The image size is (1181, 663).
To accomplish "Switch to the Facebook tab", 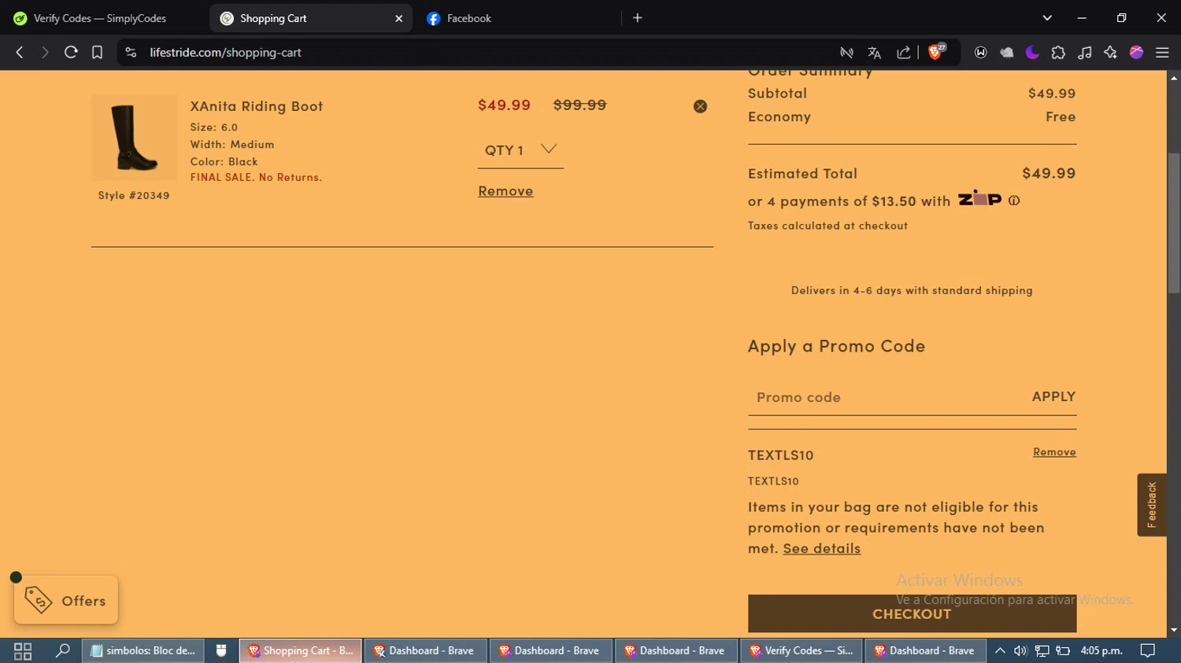I will click(469, 18).
